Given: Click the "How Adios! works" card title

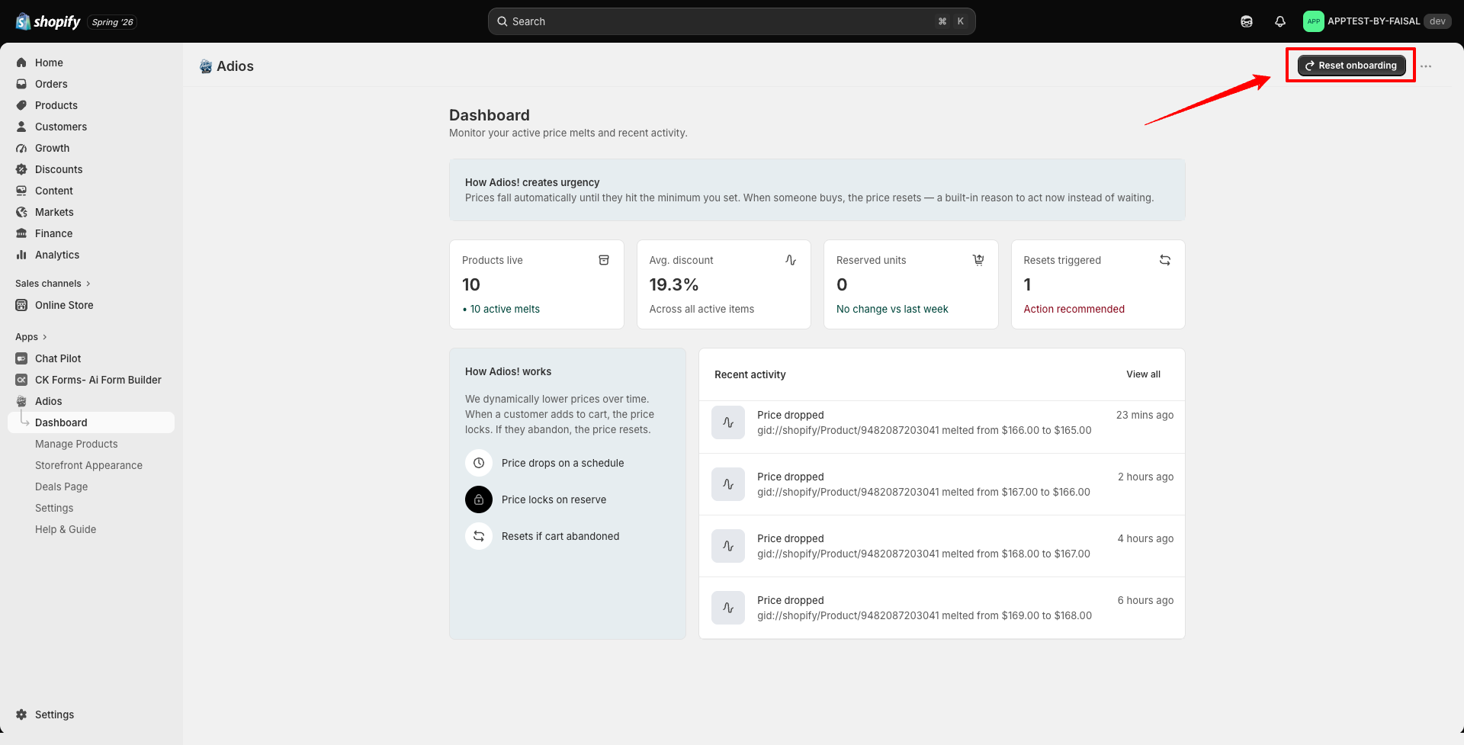Looking at the screenshot, I should click(508, 371).
